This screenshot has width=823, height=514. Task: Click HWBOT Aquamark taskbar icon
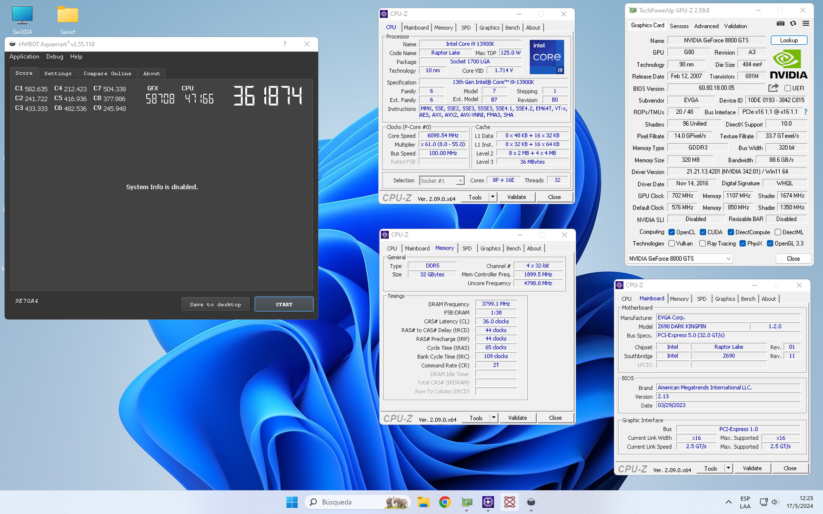pos(531,502)
